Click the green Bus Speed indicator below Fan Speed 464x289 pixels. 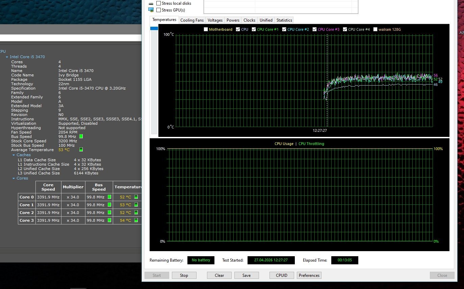(x=81, y=136)
